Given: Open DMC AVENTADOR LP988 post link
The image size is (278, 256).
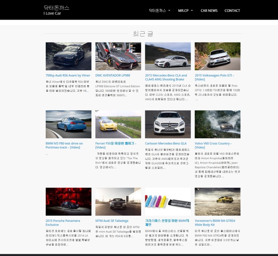Looking at the screenshot, I should point(113,75).
